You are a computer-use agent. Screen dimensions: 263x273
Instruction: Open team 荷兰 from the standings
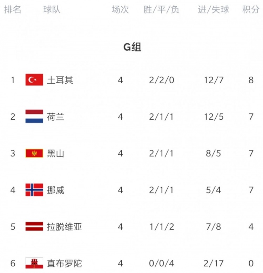56,117
